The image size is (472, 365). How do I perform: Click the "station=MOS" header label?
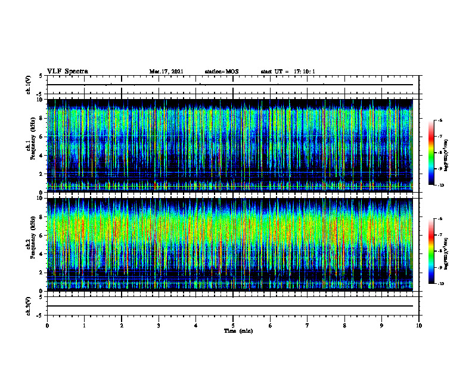pos(222,72)
